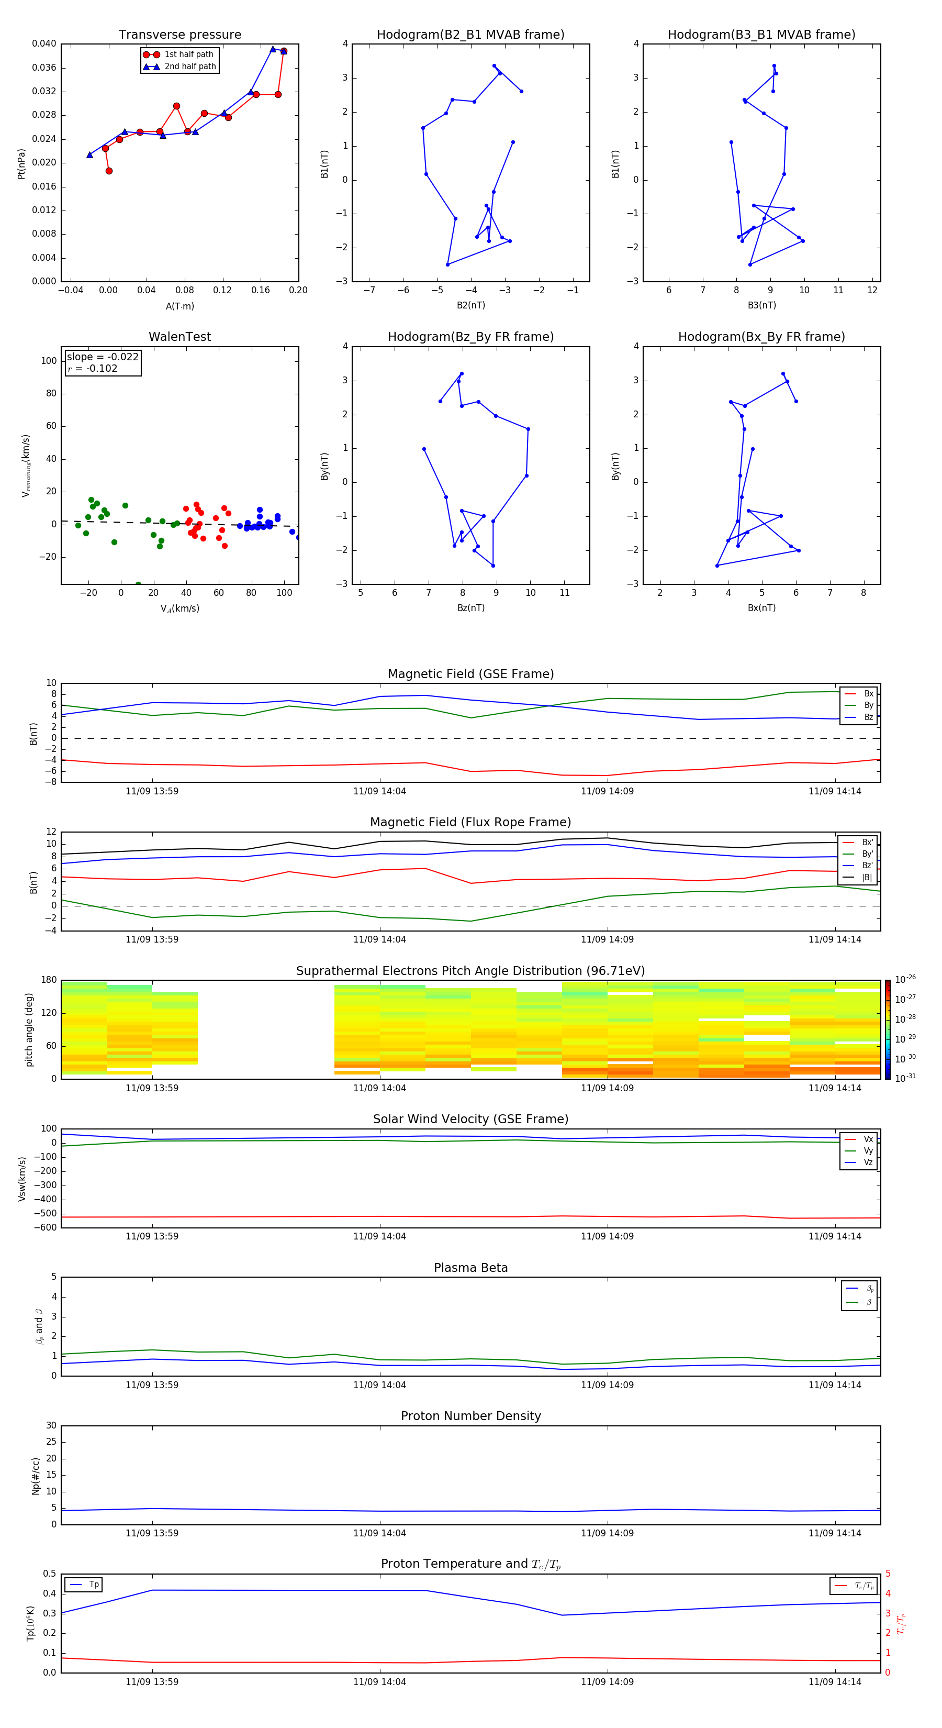The height and width of the screenshot is (1728, 942).
Task: Click By' legend entry in flux rope panel
Action: pyautogui.click(x=858, y=854)
